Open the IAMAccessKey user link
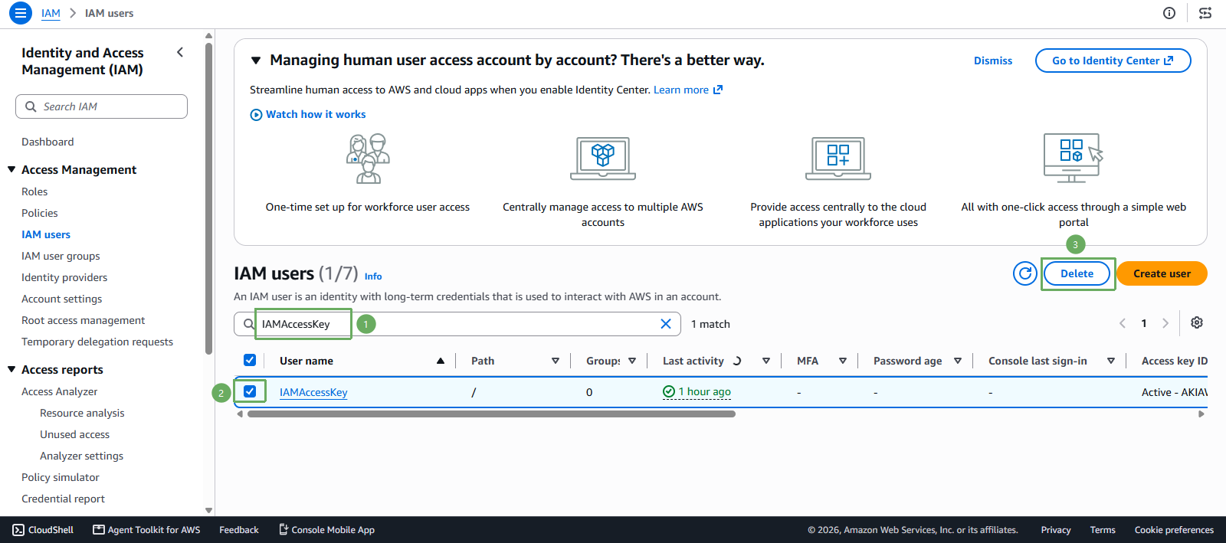Image resolution: width=1226 pixels, height=543 pixels. [313, 392]
